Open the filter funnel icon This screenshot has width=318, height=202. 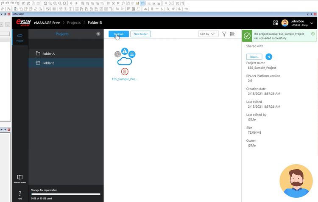(224, 34)
